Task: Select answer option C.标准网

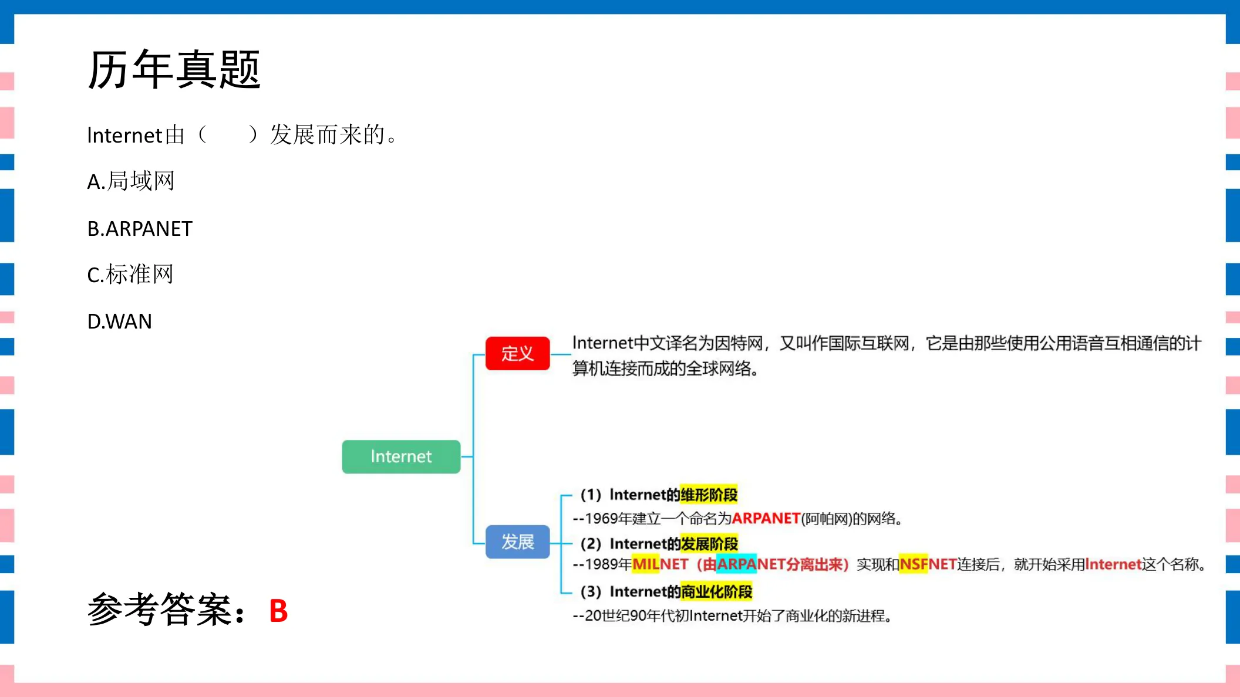Action: 130,275
